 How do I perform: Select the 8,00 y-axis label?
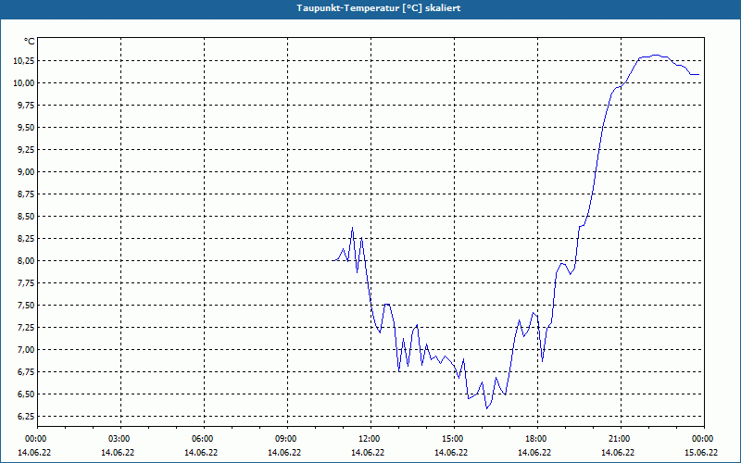point(26,261)
